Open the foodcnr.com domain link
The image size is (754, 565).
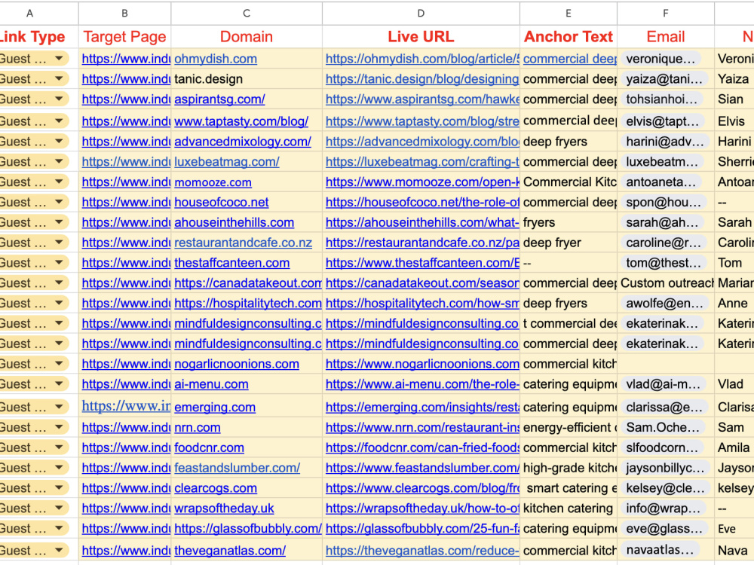tap(209, 447)
